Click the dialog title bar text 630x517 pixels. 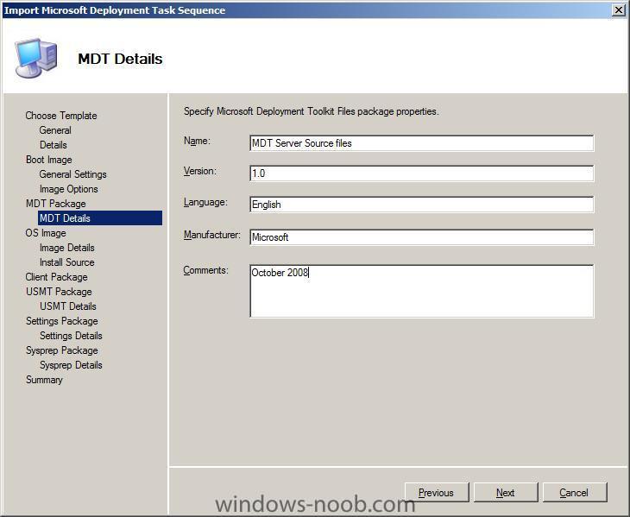[x=115, y=10]
